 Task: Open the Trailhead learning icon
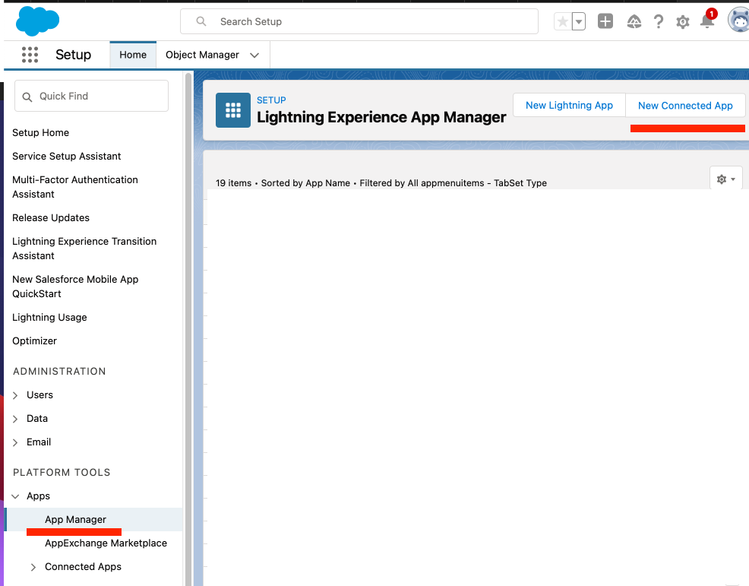click(x=634, y=21)
